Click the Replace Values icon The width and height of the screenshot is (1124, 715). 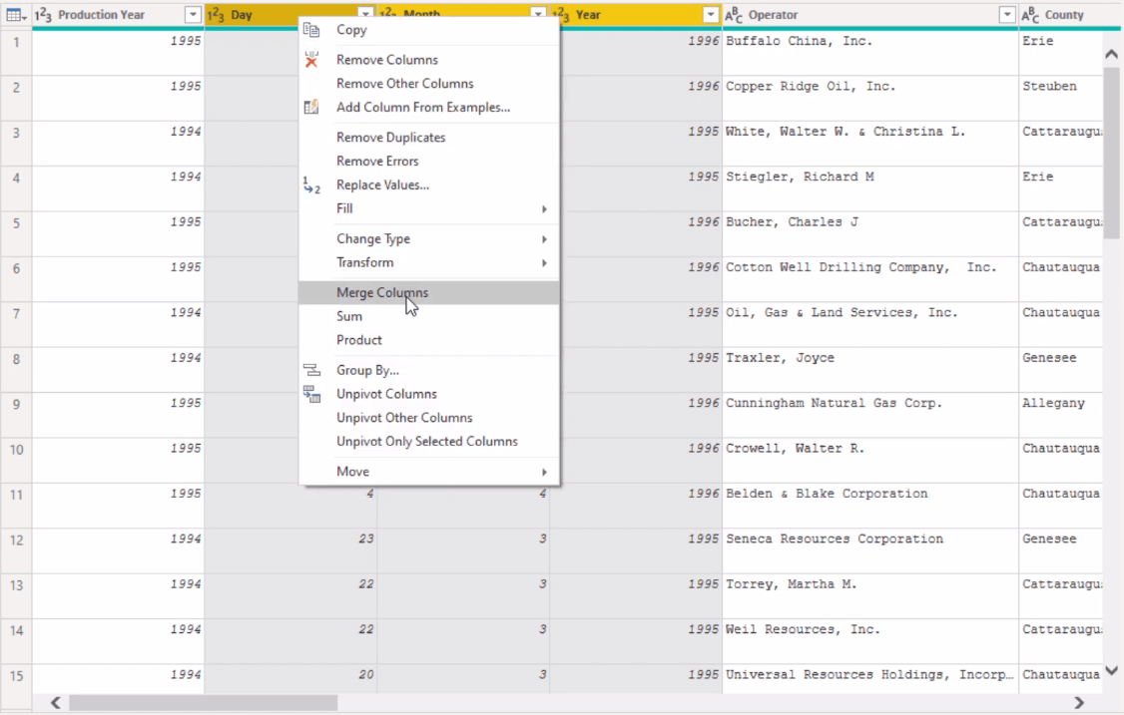tap(311, 184)
